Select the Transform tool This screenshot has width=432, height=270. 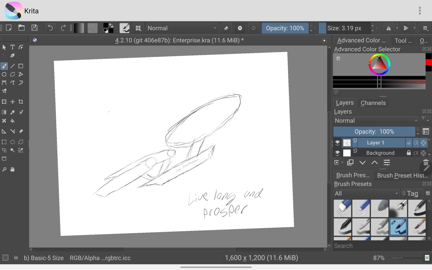[x=4, y=102]
